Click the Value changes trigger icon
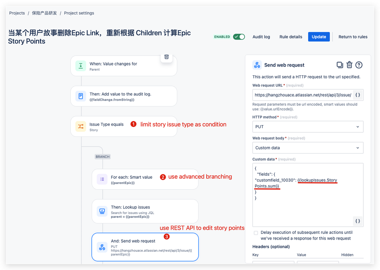Screen dimensions: 380x270 tap(81, 66)
